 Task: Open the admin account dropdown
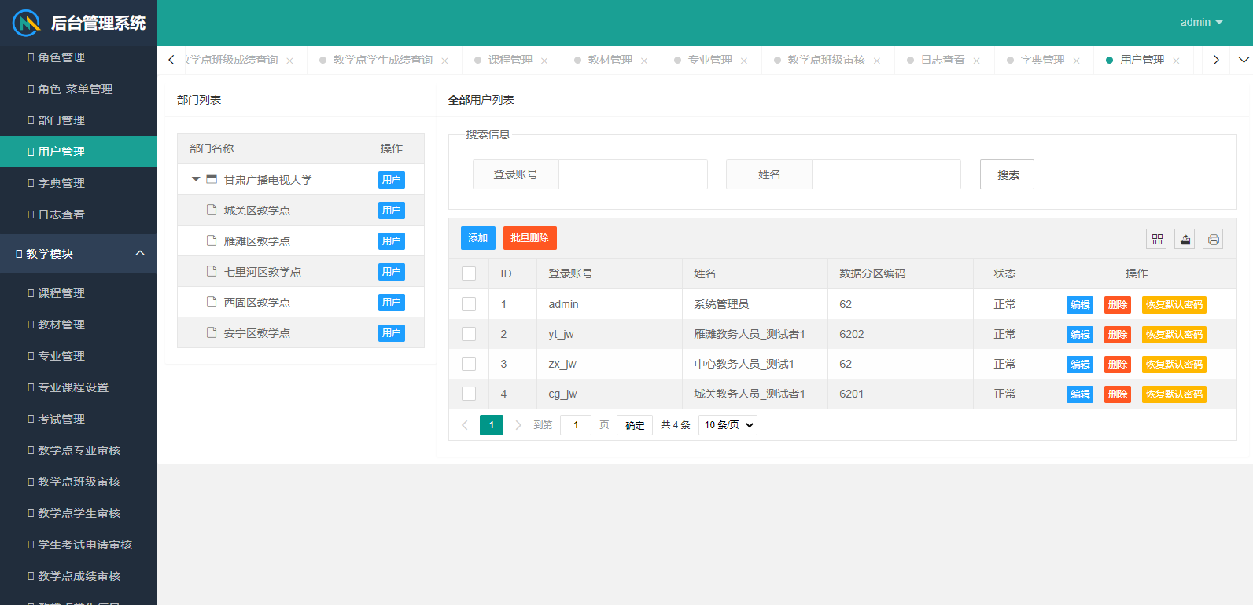1201,22
